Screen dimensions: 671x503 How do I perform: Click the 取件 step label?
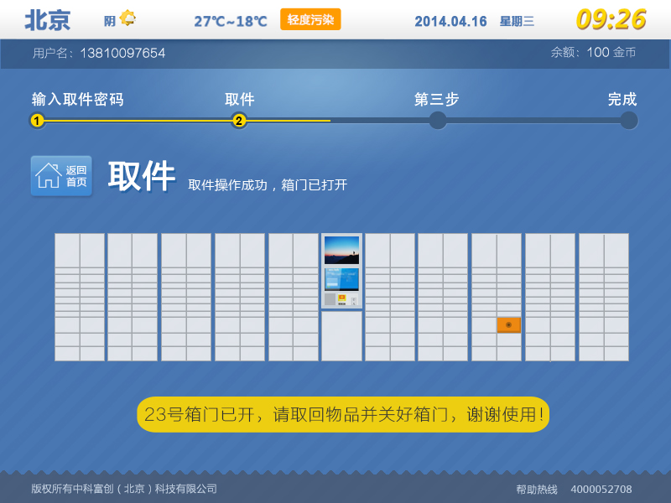241,99
